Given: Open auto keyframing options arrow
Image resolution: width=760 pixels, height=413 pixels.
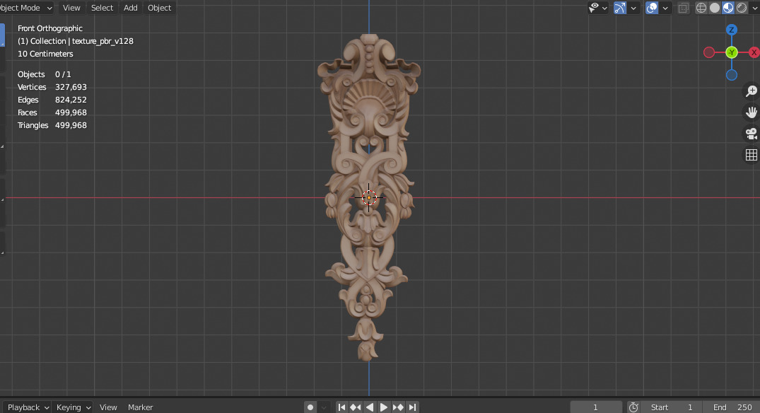Looking at the screenshot, I should 324,407.
